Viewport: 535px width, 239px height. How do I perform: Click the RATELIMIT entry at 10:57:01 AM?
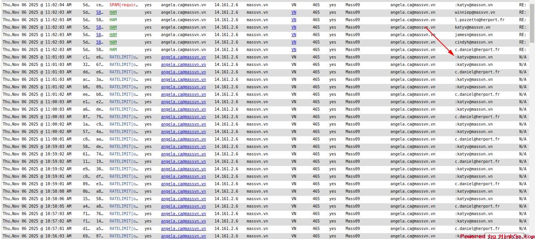coord(124,229)
